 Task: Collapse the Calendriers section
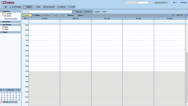pyautogui.click(x=1, y=11)
